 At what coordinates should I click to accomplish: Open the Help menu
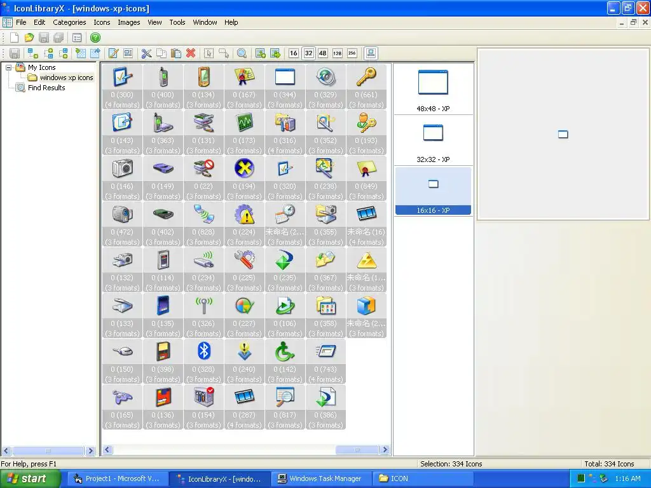231,22
